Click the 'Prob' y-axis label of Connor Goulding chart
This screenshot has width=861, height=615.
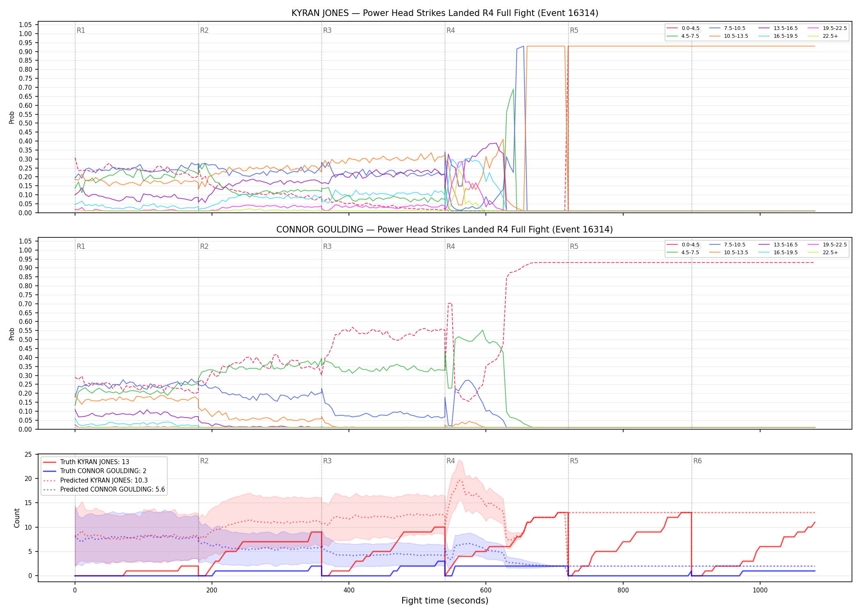12,334
